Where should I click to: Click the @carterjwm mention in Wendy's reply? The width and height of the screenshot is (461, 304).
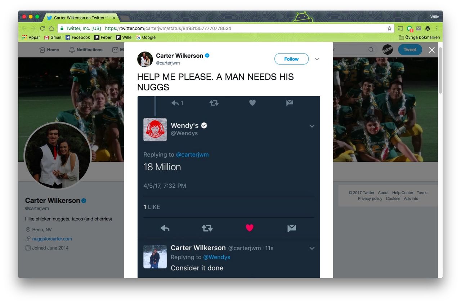[192, 155]
